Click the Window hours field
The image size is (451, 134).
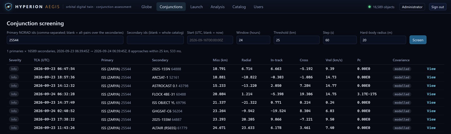253,40
